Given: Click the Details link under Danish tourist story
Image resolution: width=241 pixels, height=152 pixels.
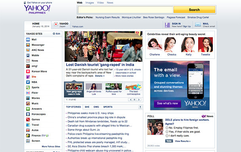Looking at the screenshot, I should click(100, 76).
